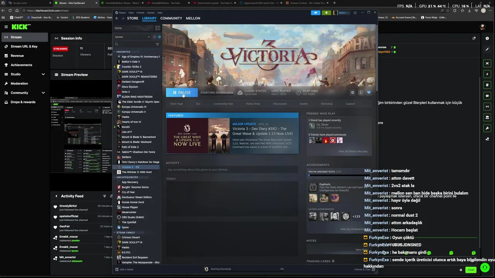Image resolution: width=495 pixels, height=278 pixels.
Task: Open Activity Feed filter icon in Kick
Action: [x=104, y=196]
